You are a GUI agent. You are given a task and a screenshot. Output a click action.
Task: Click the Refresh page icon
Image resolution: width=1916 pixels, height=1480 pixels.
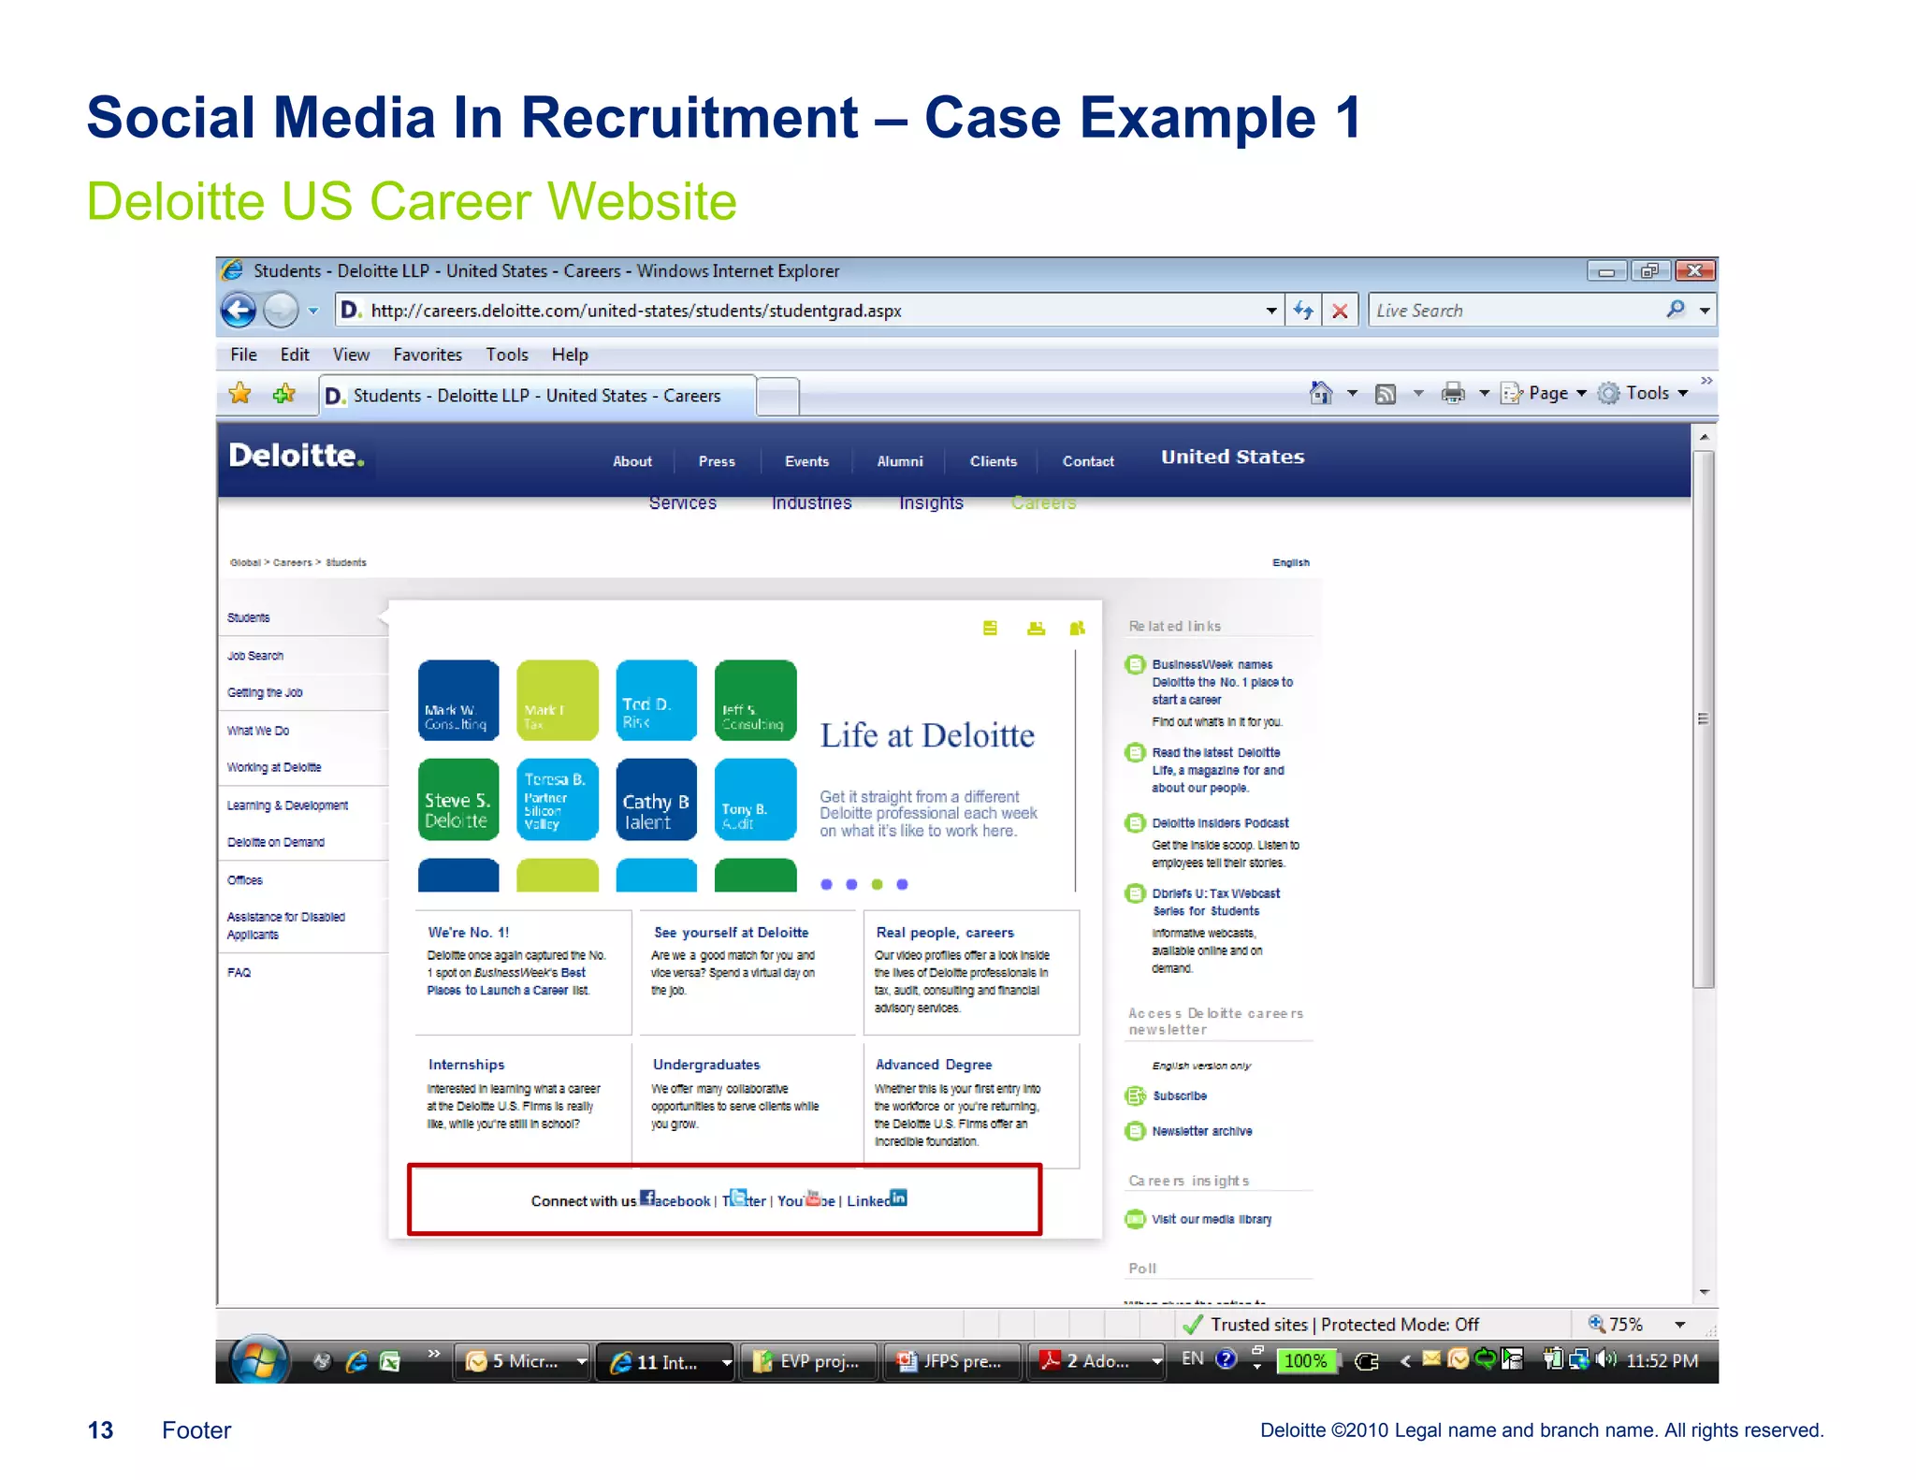1303,311
